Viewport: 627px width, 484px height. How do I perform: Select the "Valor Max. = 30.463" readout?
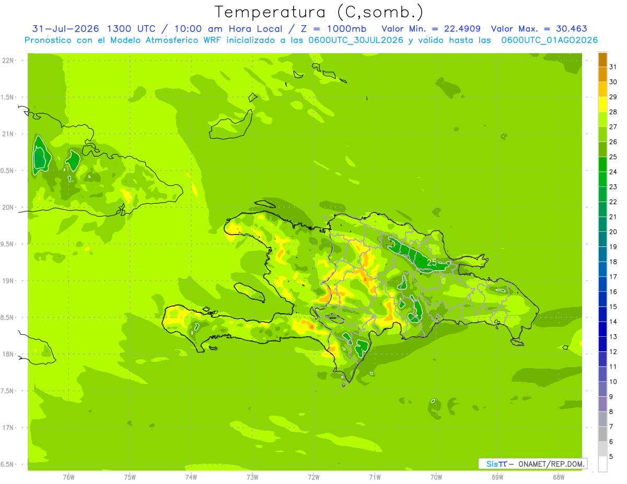click(539, 29)
